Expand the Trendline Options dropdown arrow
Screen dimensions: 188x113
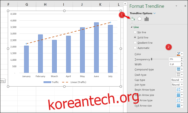click(154, 13)
